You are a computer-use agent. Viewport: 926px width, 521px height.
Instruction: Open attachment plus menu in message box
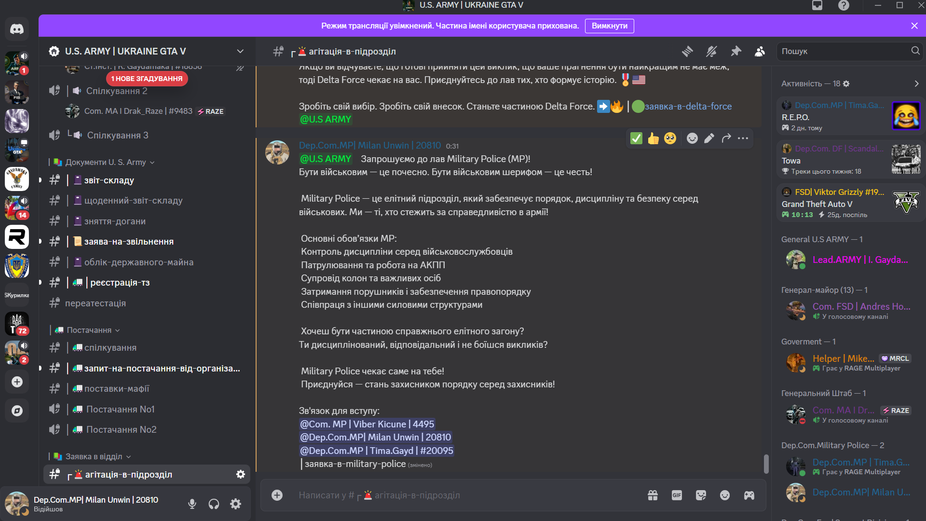[x=277, y=495]
